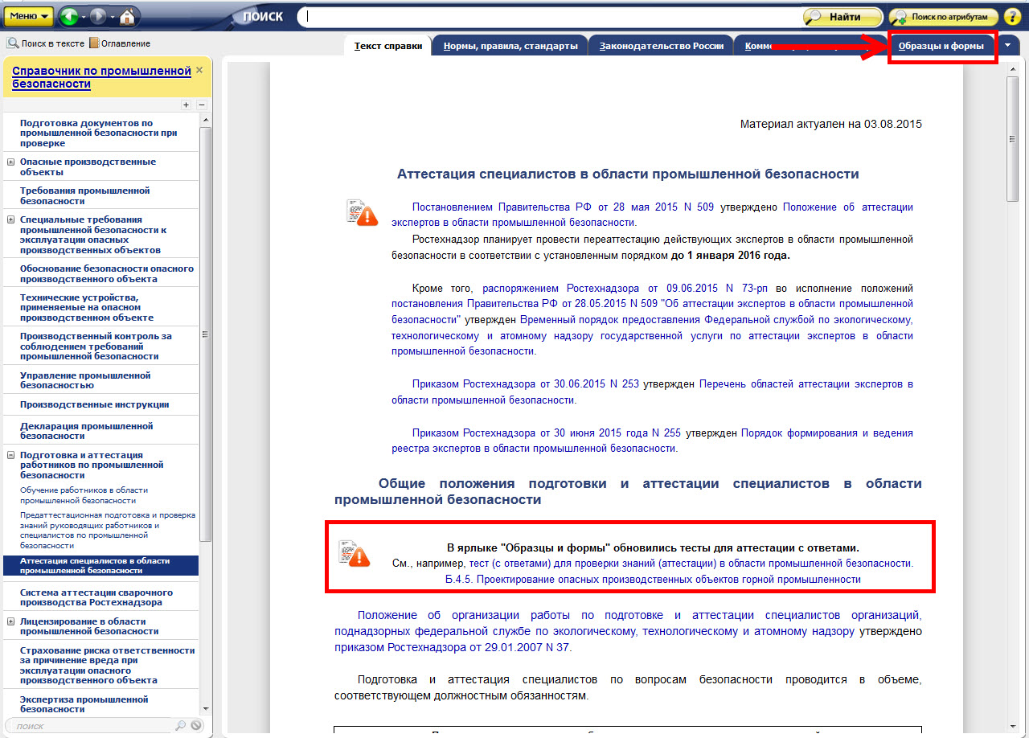
Task: Switch to Образцы и формы tab
Action: [x=941, y=47]
